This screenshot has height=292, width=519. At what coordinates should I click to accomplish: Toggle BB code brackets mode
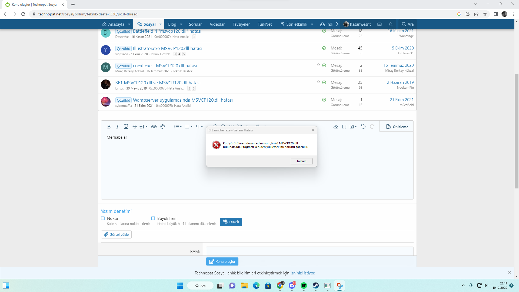pyautogui.click(x=344, y=127)
